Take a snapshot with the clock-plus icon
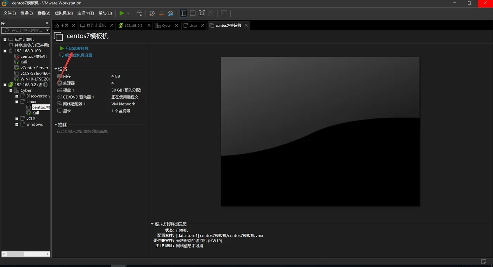Viewport: 493px width, 267px height. click(152, 13)
